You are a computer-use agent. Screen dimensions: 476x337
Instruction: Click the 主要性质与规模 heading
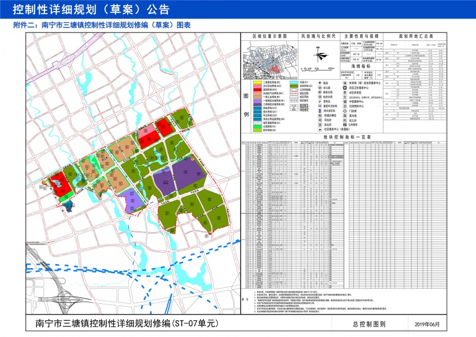[361, 36]
